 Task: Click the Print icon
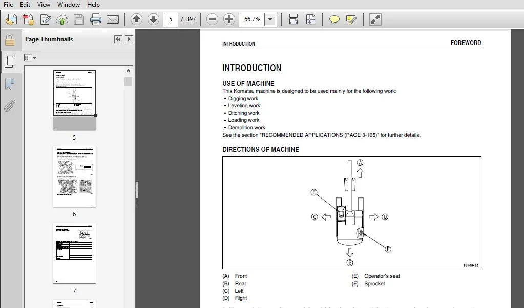96,19
